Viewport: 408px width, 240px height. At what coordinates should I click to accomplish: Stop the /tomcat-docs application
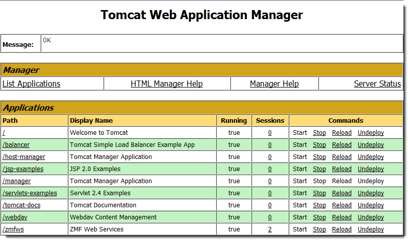pos(319,205)
